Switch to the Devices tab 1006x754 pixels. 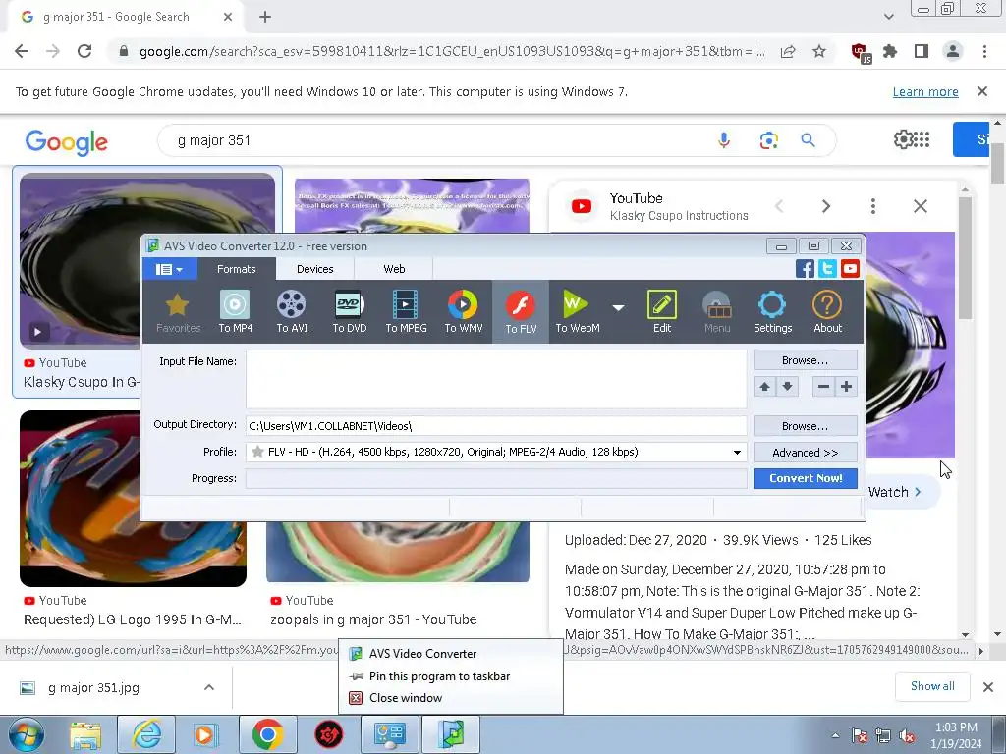point(315,269)
